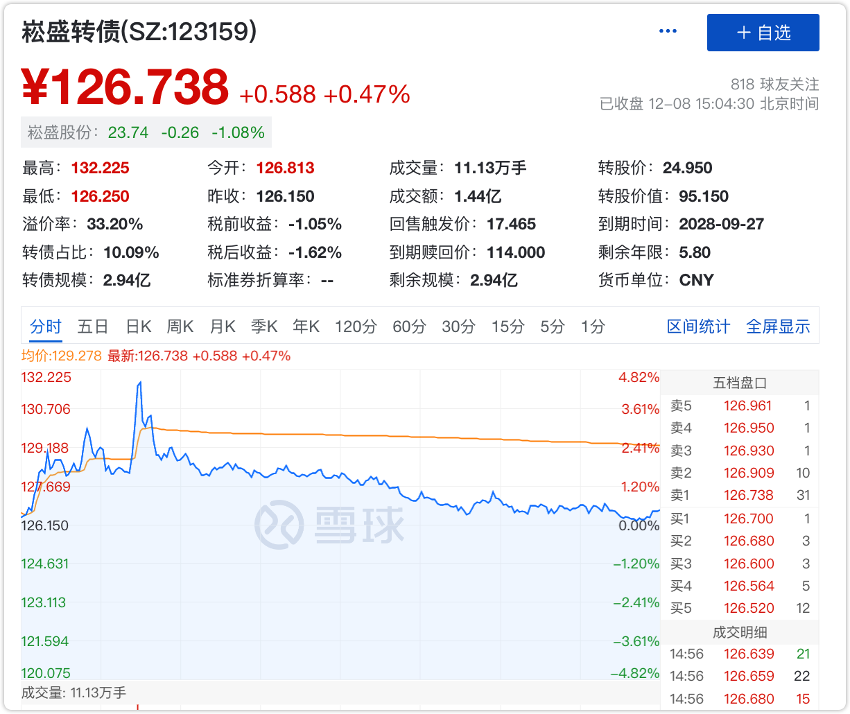
Task: Switch to 日K daily candlestick tab
Action: [139, 326]
